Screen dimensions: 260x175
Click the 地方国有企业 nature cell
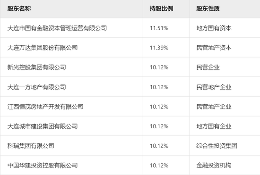(x=214, y=126)
